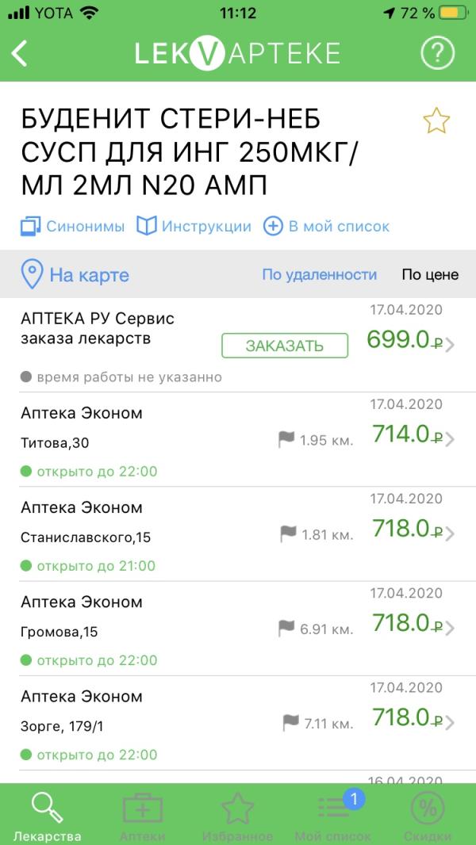Open help question mark icon

pyautogui.click(x=437, y=53)
